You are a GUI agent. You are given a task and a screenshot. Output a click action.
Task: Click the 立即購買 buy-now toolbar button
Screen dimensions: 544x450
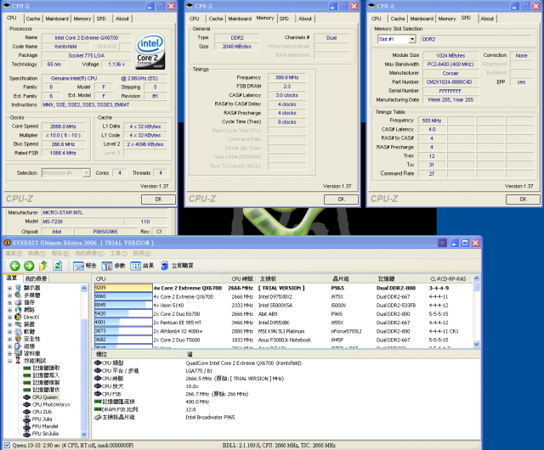(178, 266)
